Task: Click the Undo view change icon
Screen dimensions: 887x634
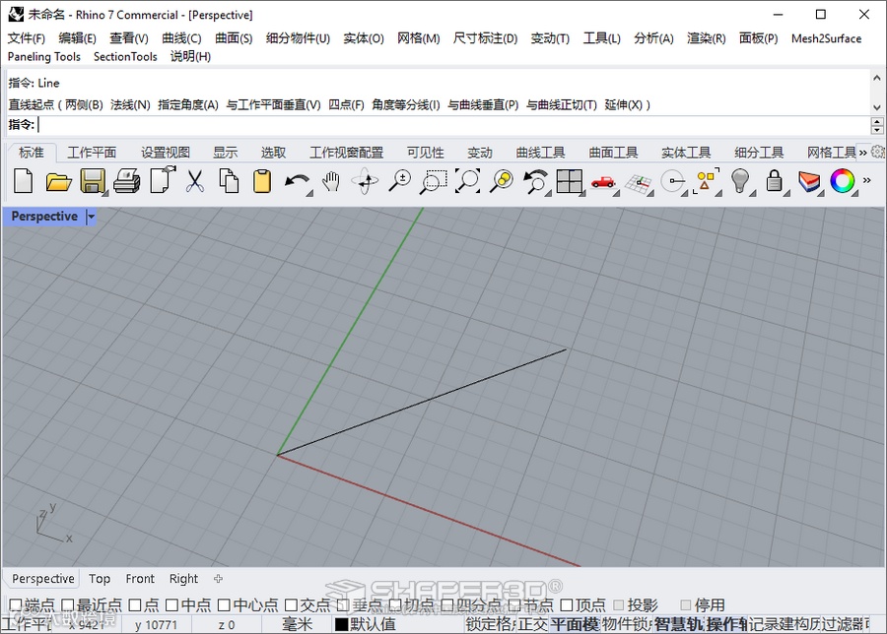Action: pos(536,182)
